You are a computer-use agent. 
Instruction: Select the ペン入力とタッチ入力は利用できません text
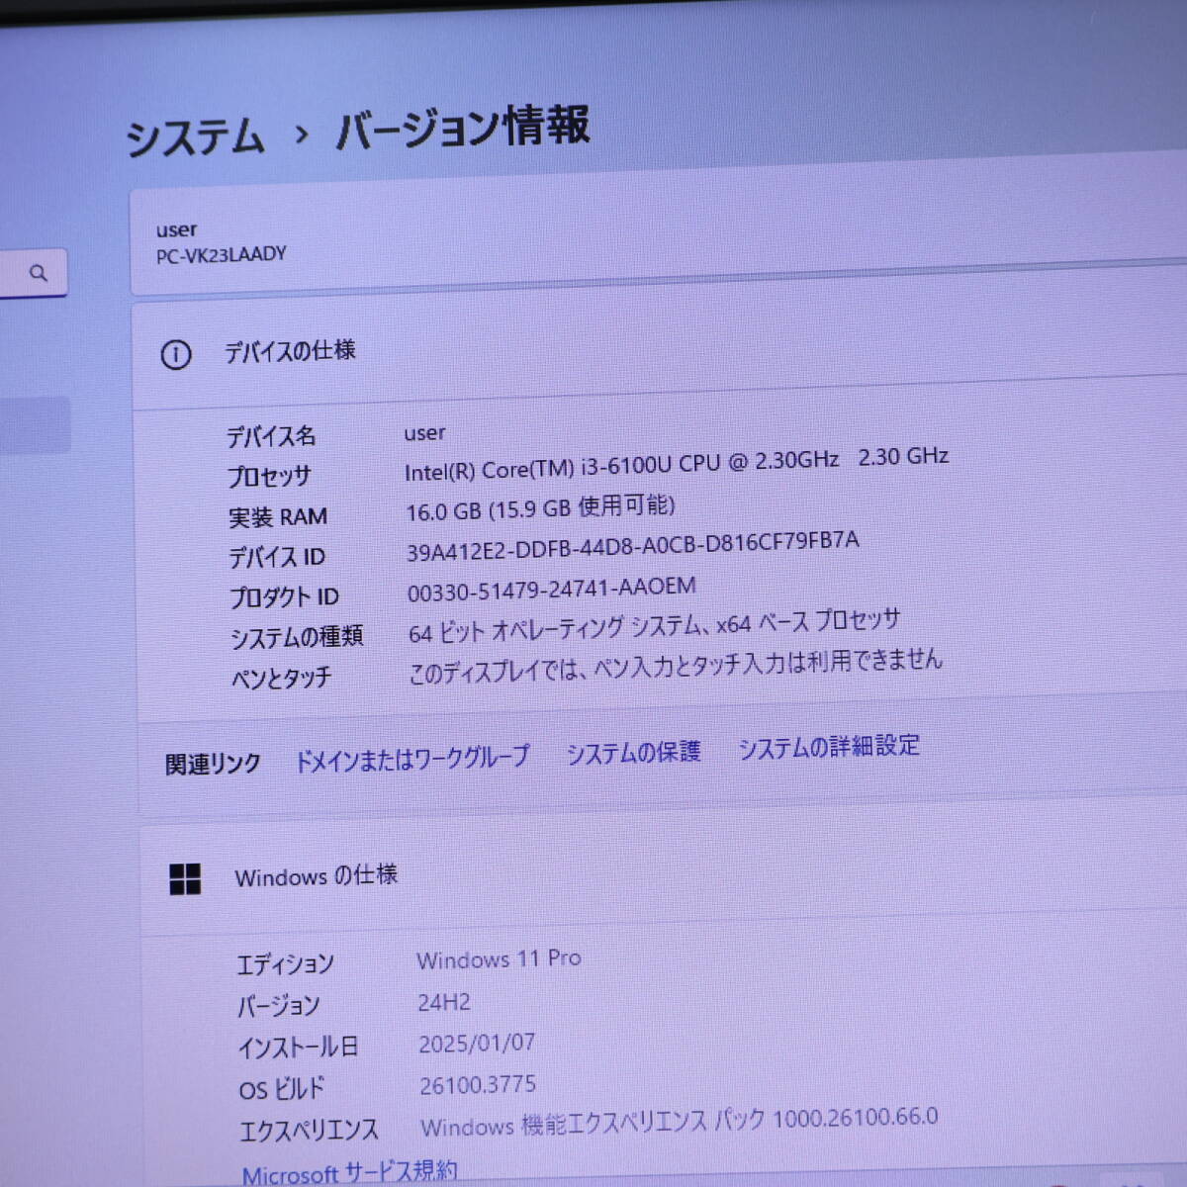click(768, 663)
